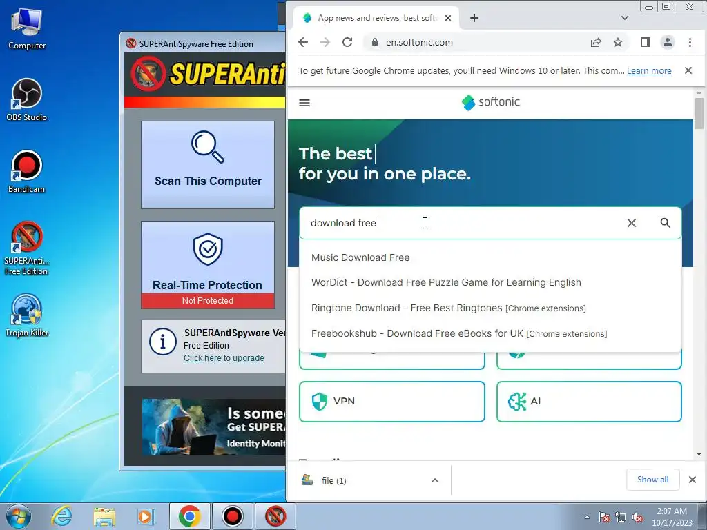This screenshot has width=707, height=530.
Task: Click the red Not Protected status bar
Action: click(207, 301)
